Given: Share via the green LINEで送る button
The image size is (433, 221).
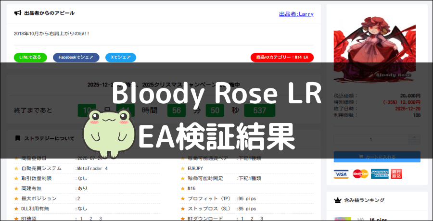Looking at the screenshot, I should [31, 57].
